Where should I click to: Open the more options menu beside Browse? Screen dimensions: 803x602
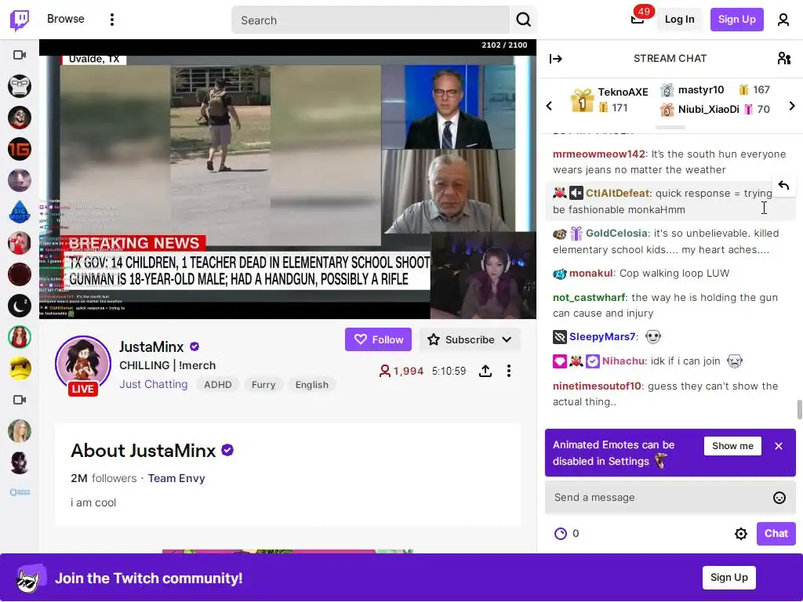point(112,20)
